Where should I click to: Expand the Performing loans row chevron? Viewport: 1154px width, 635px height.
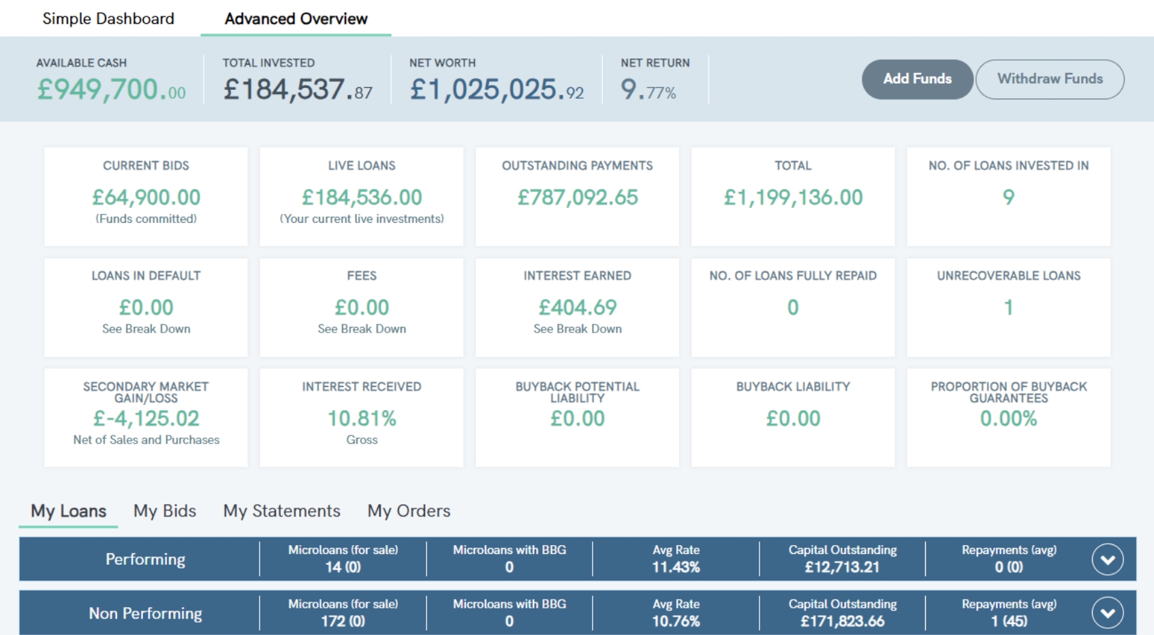[x=1107, y=559]
